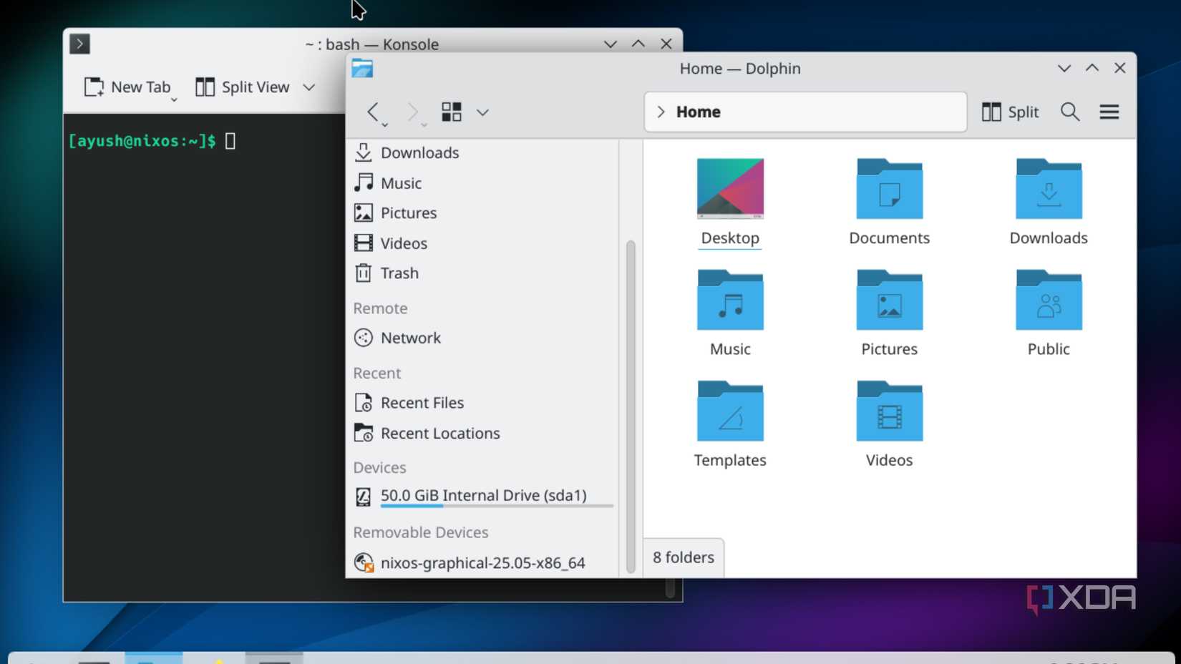The image size is (1181, 664).
Task: Click the Recent section header
Action: (x=377, y=373)
